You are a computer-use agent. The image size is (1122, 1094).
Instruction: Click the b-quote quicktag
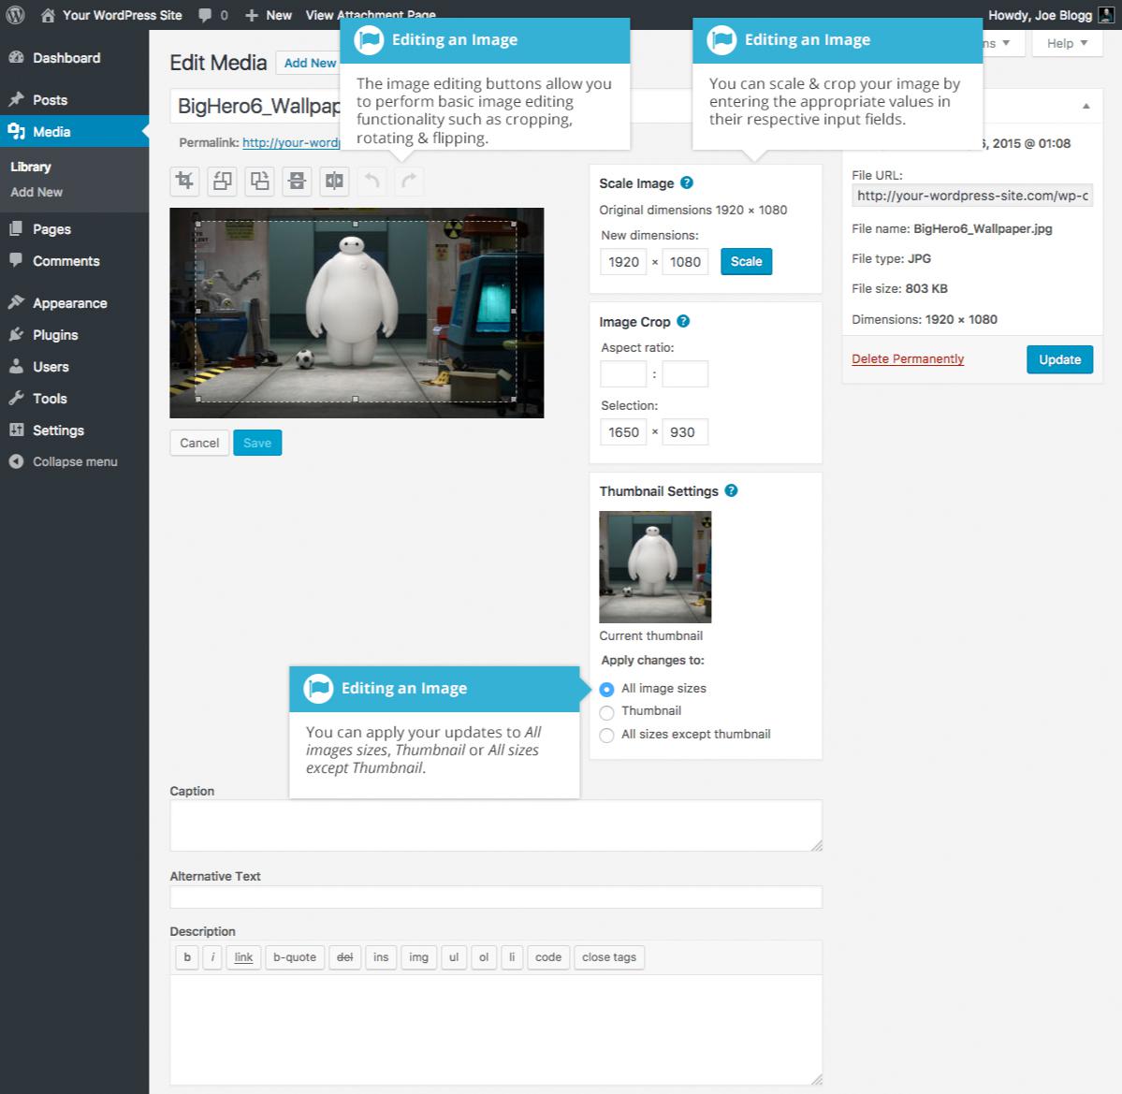point(295,957)
